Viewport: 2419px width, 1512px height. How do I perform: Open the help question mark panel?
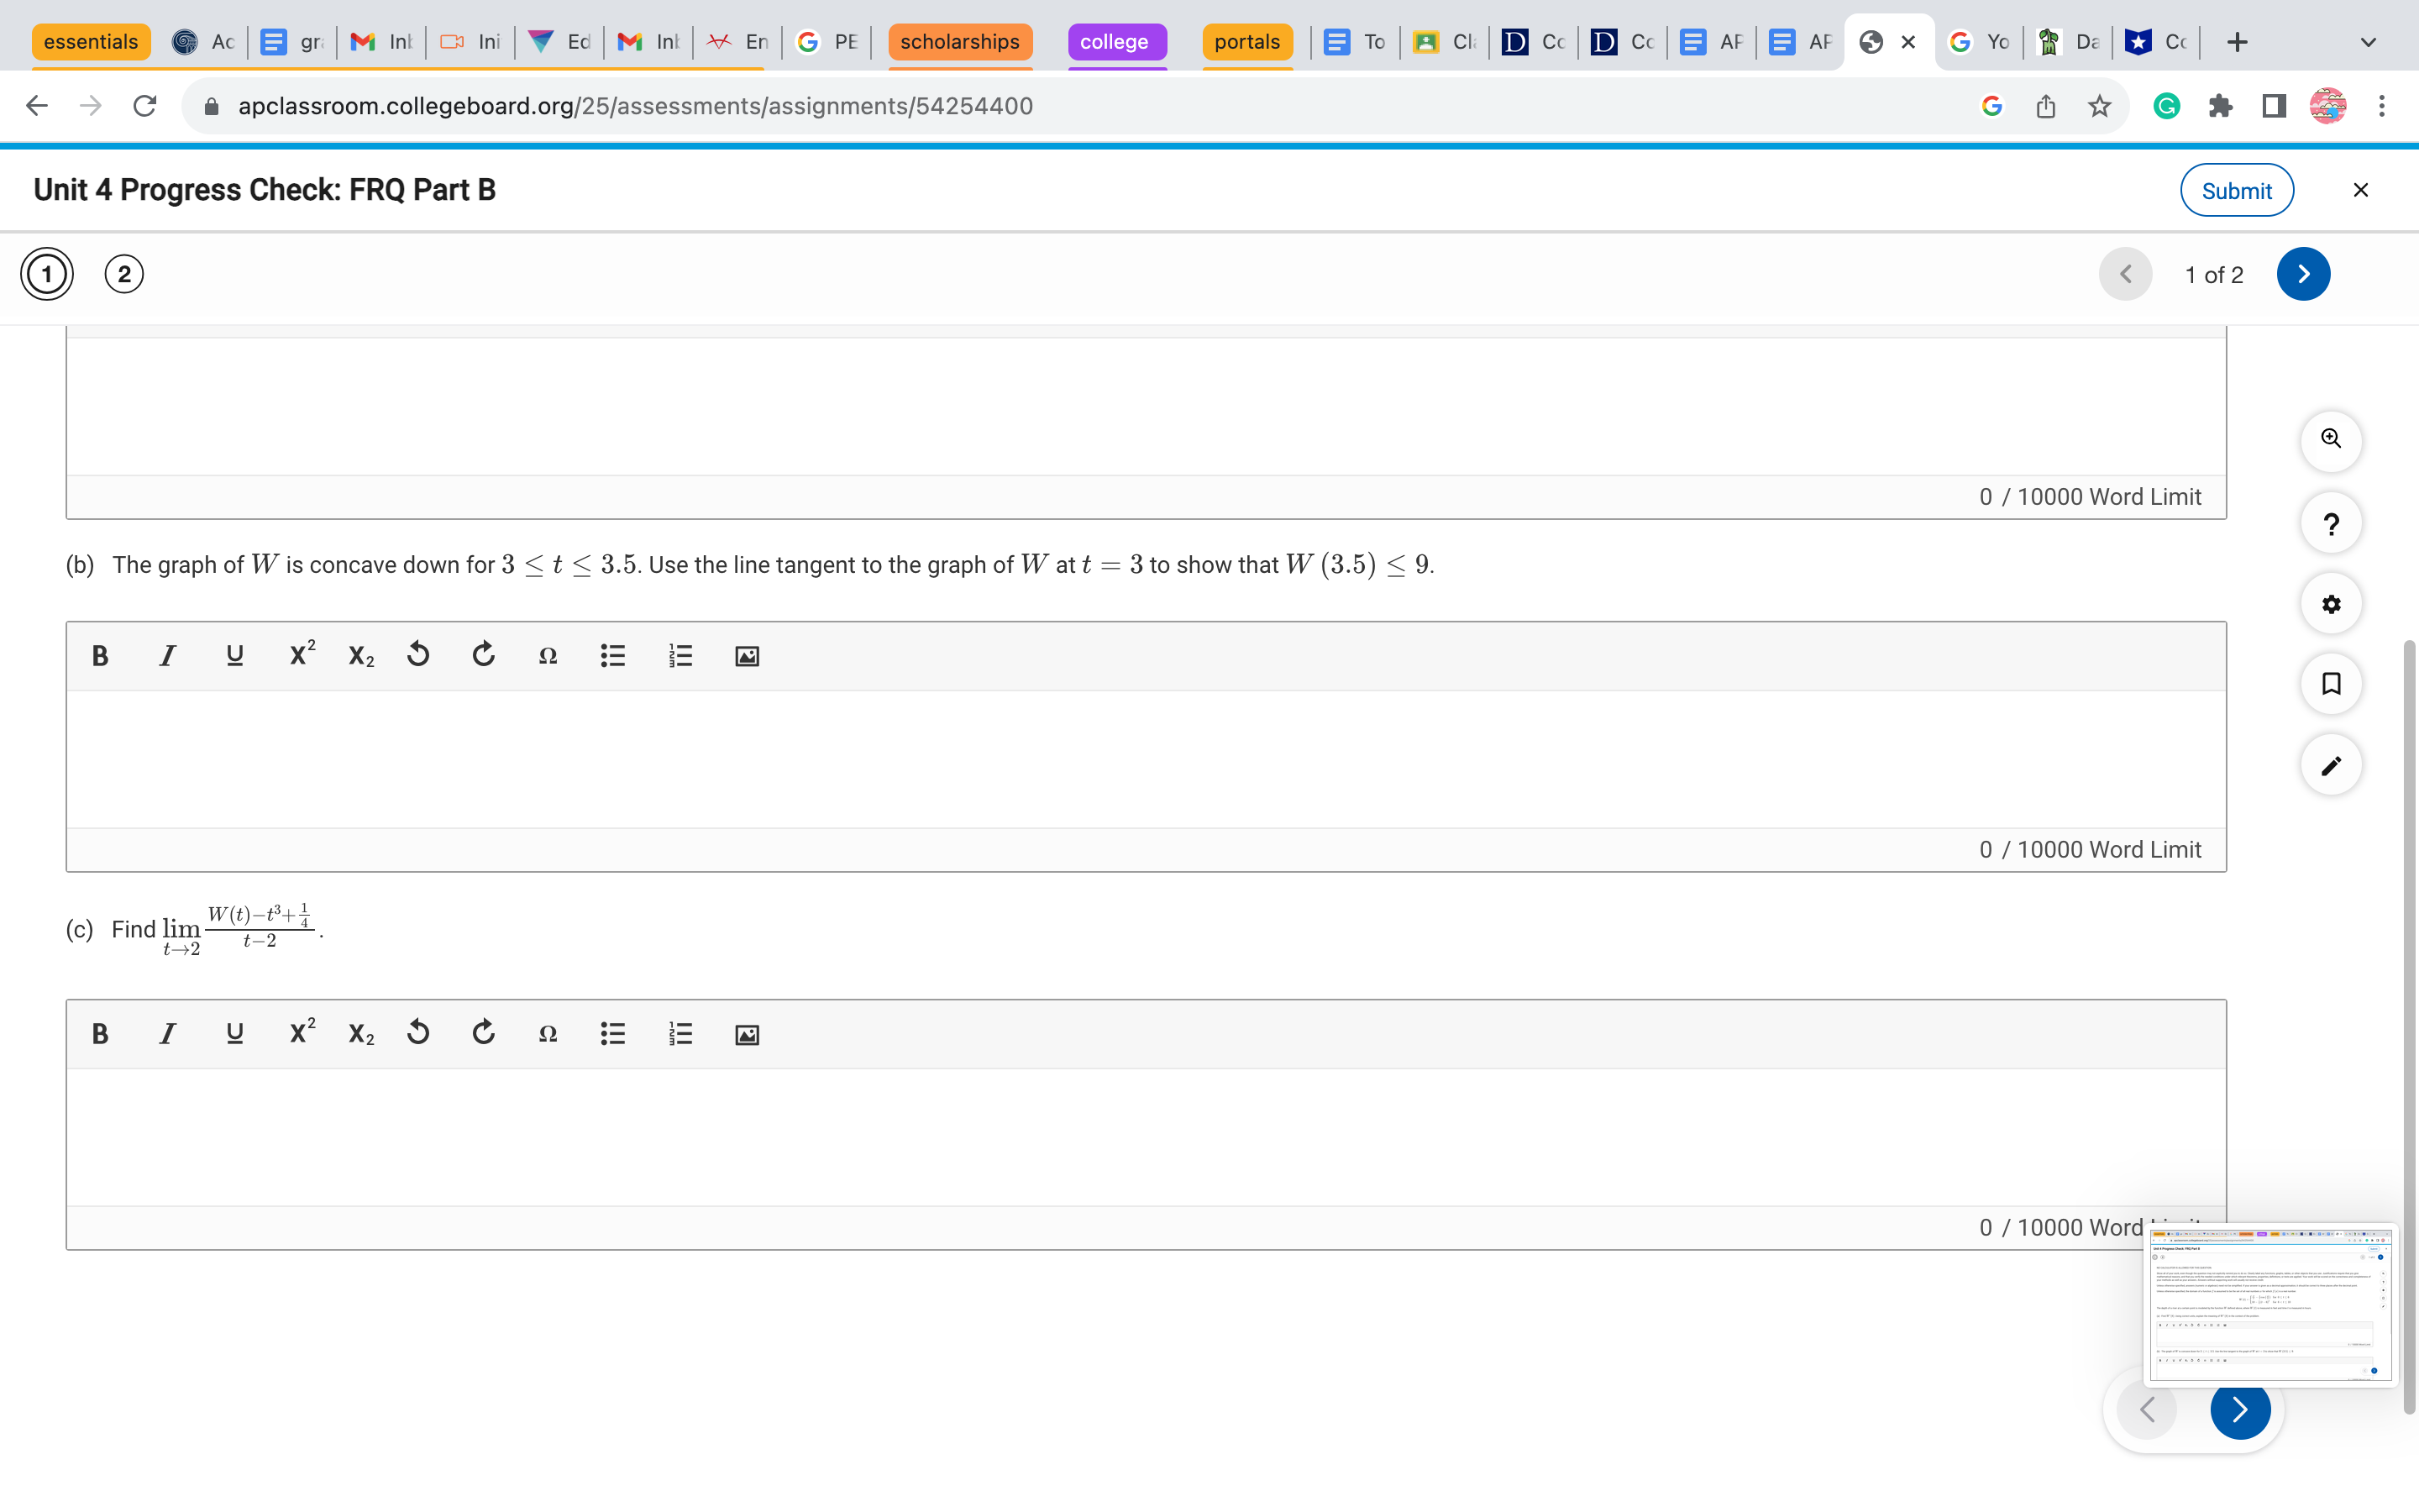coord(2332,523)
